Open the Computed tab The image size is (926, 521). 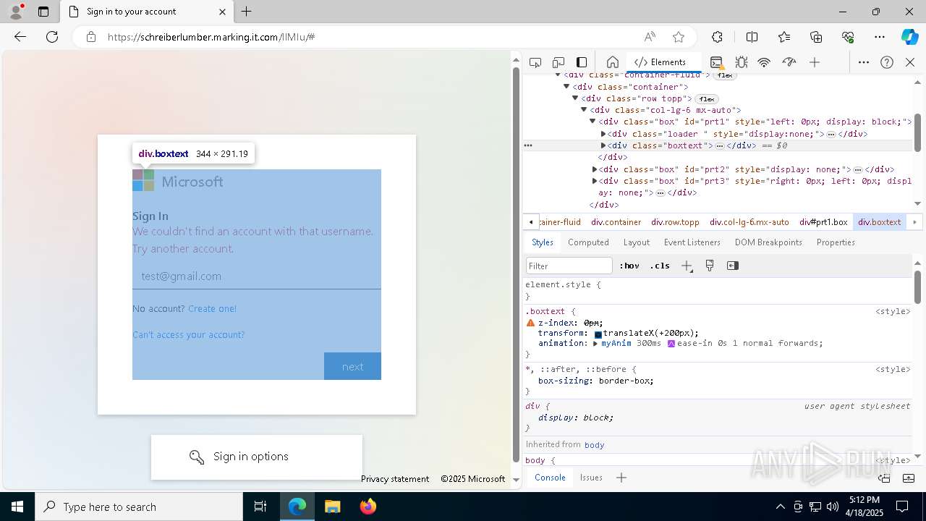588,242
